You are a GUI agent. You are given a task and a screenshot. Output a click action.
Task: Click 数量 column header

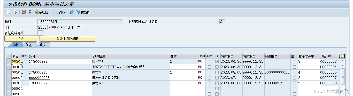tap(184, 56)
